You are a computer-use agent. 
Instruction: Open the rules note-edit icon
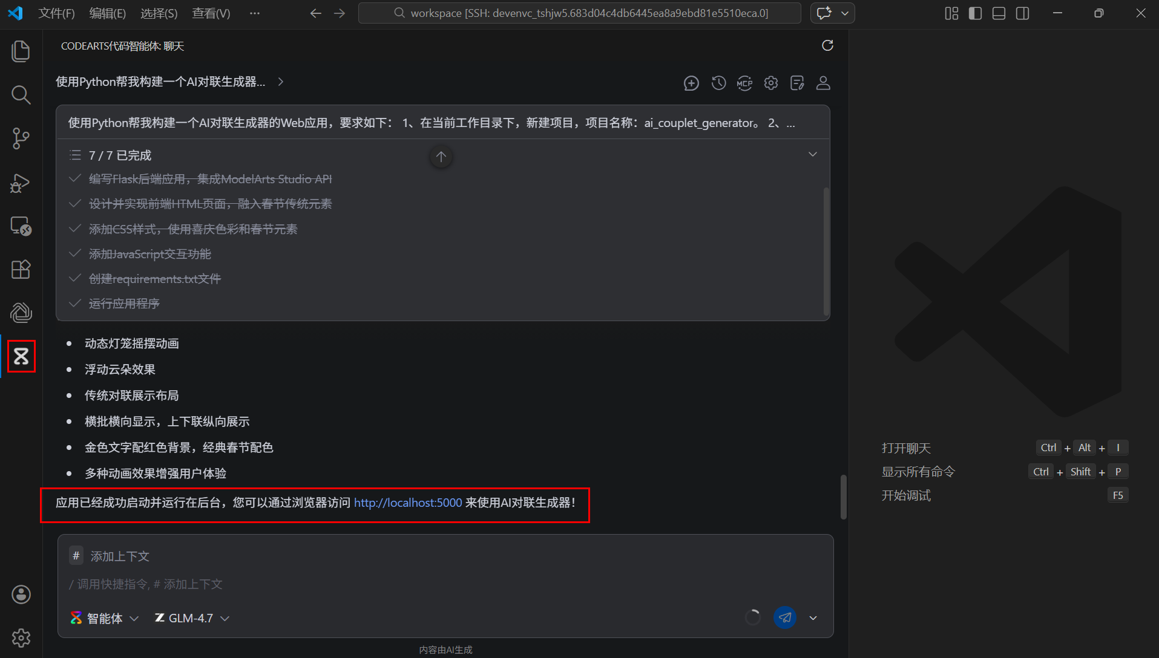tap(797, 83)
